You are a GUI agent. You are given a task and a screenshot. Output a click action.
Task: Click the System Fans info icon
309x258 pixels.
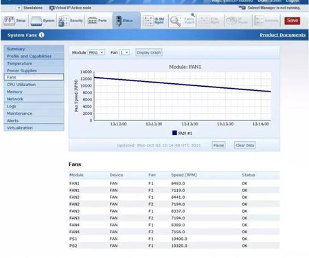coord(41,35)
